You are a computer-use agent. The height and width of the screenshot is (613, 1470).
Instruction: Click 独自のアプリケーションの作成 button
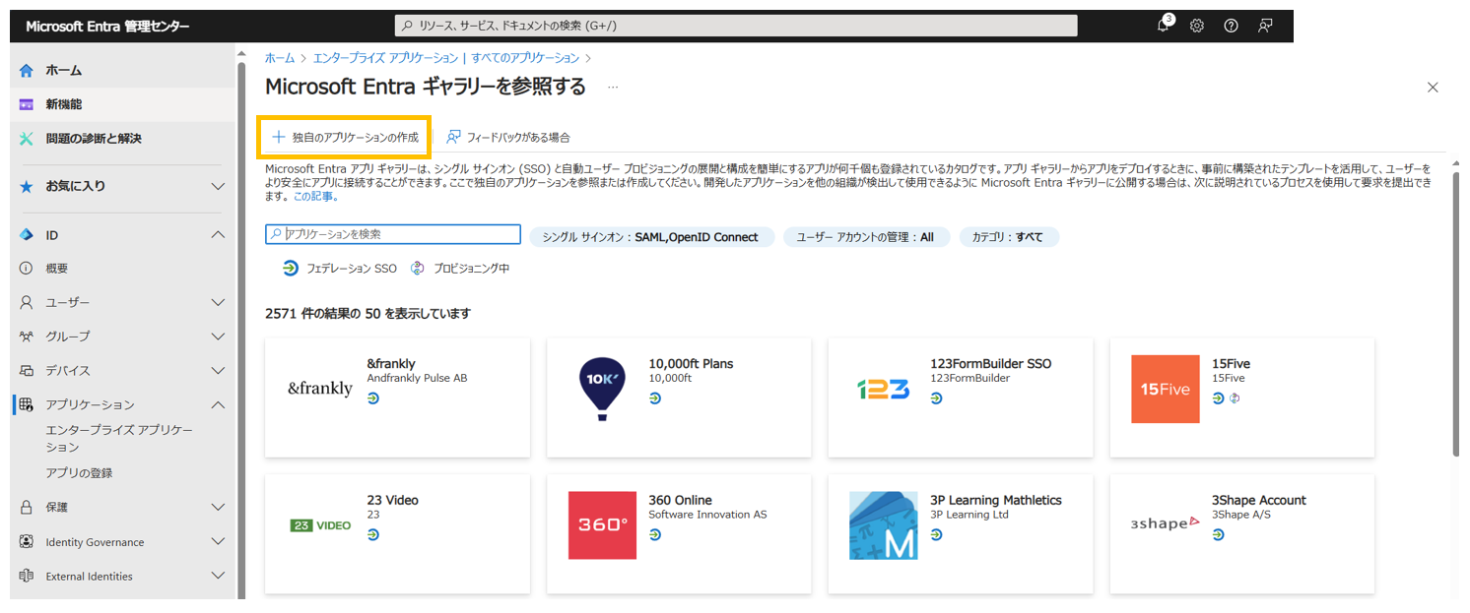point(345,138)
